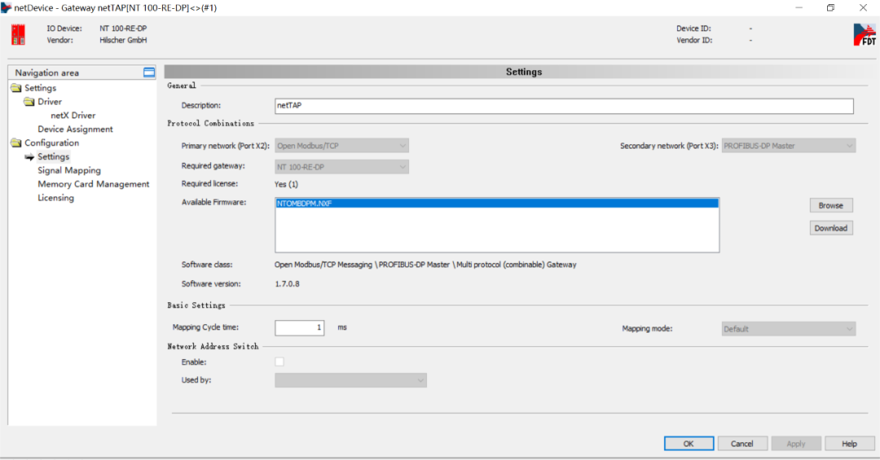This screenshot has width=880, height=460.
Task: Open Signal Mapping page
Action: 69,170
